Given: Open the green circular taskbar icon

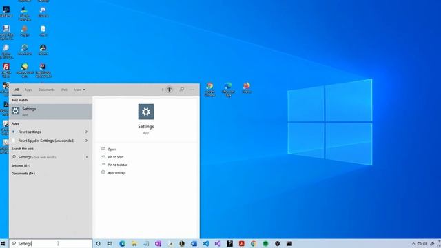Looking at the screenshot, I should coord(265,243).
